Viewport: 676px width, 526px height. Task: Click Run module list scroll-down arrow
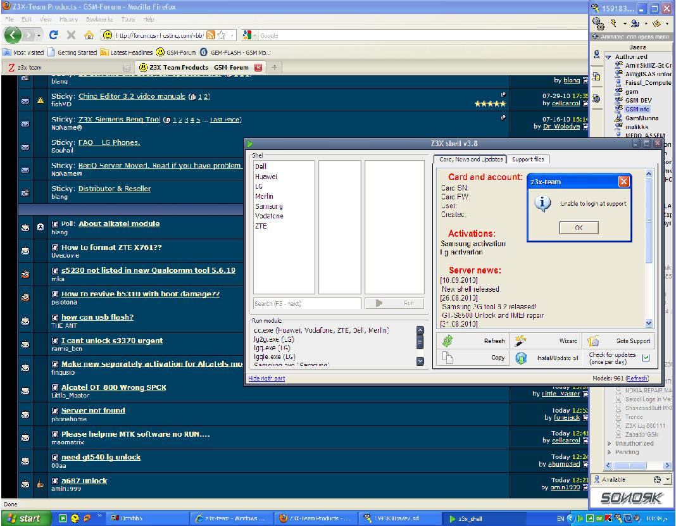(420, 361)
